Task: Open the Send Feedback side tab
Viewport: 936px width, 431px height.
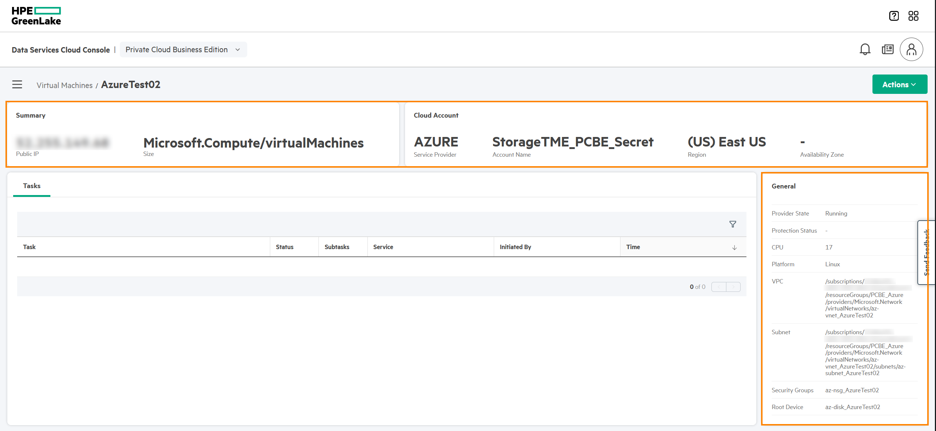Action: pos(926,252)
